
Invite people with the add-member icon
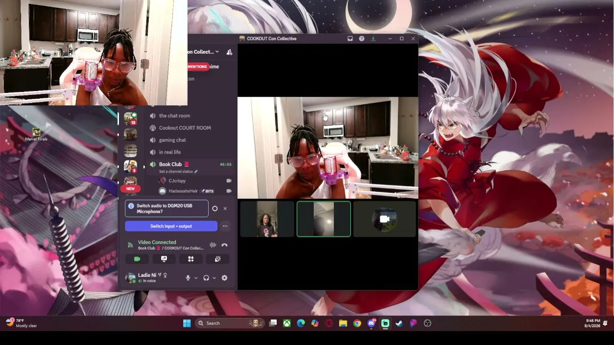click(x=229, y=52)
